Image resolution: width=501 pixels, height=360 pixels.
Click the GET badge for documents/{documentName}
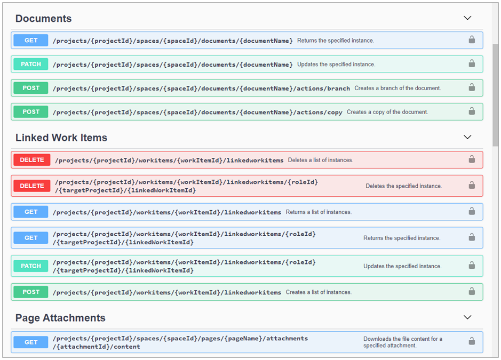[31, 40]
